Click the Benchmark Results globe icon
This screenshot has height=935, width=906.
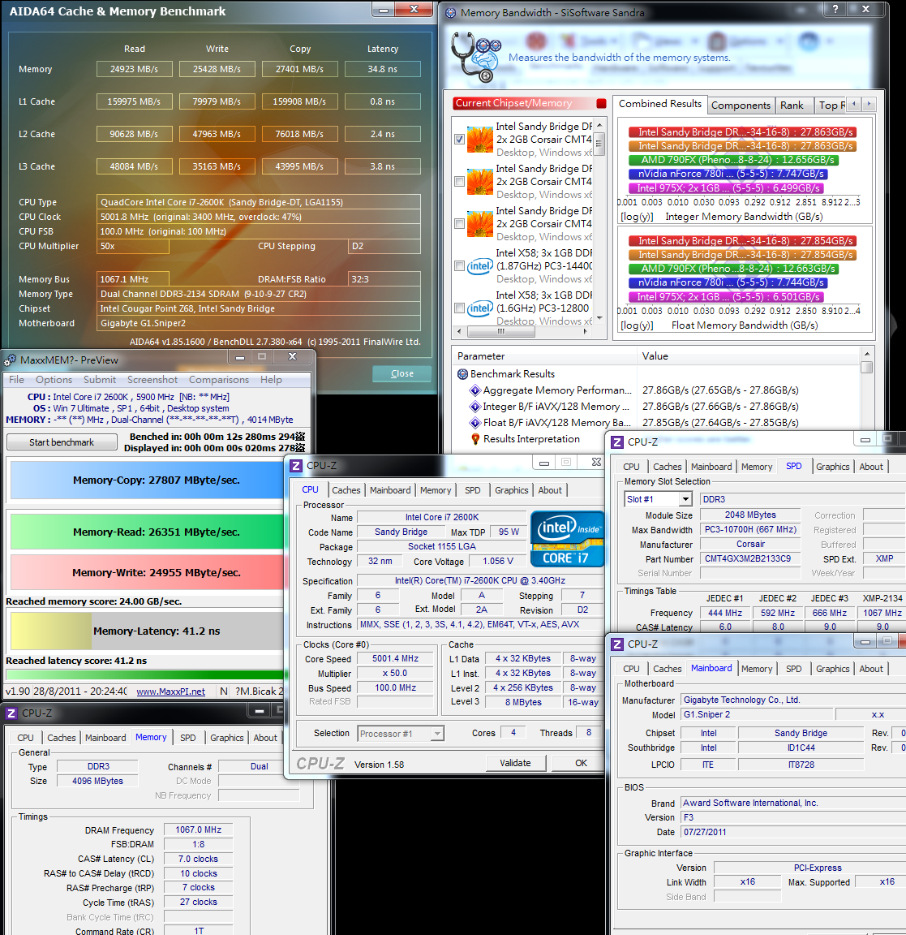coord(462,374)
